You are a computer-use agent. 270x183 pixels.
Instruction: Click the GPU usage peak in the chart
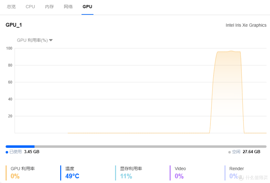pos(231,51)
